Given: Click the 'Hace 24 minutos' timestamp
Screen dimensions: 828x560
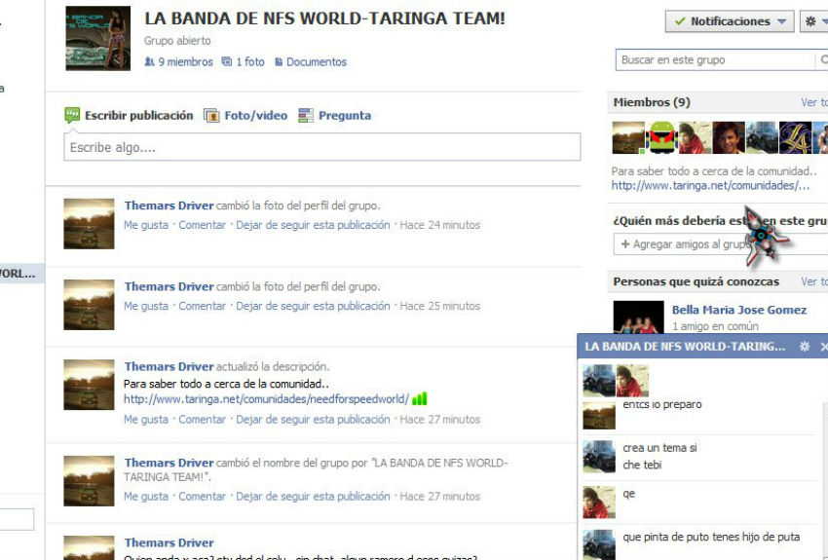Looking at the screenshot, I should click(x=440, y=225).
